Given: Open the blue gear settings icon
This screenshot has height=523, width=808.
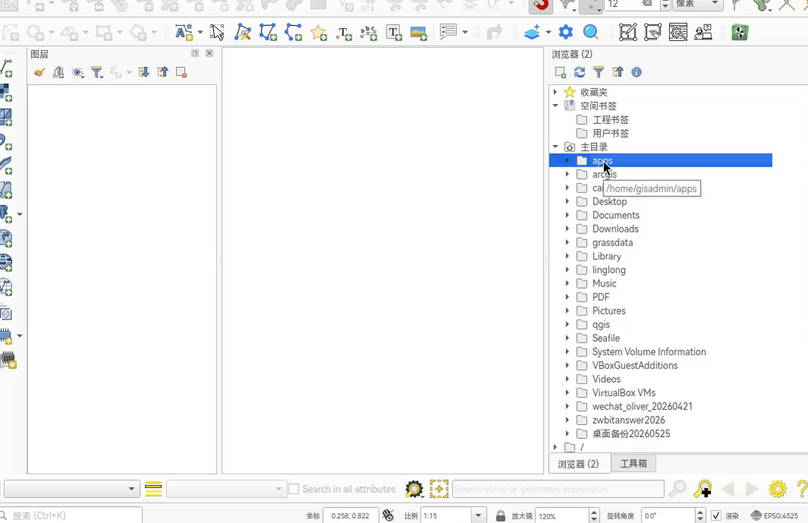Looking at the screenshot, I should point(566,32).
